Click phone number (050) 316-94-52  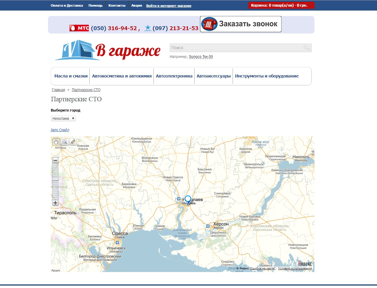114,28
